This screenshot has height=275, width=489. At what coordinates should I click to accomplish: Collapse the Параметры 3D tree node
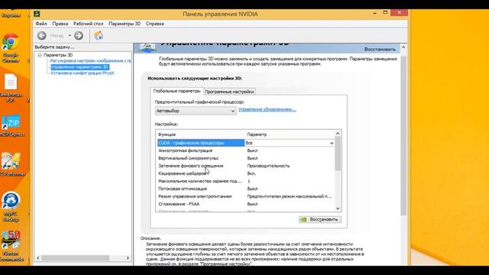(40, 55)
